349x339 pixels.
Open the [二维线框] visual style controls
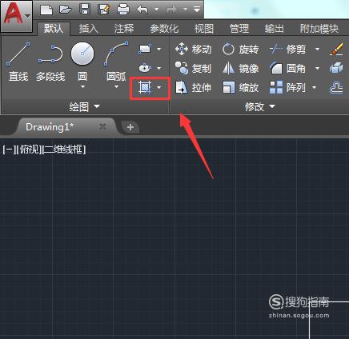click(x=64, y=150)
